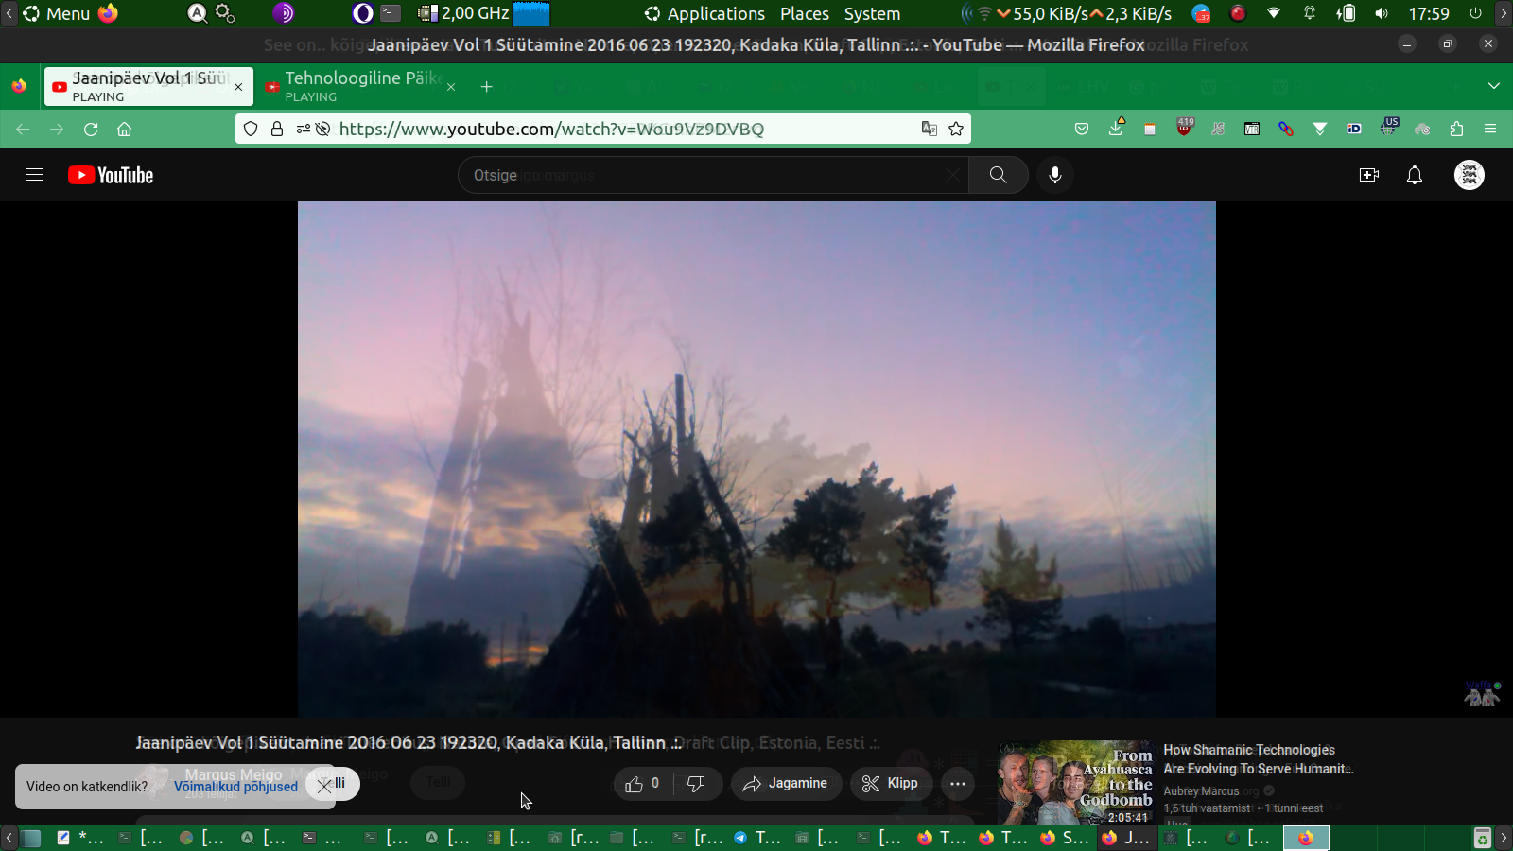
Task: Open the blue-red chain link extension
Action: pyautogui.click(x=1286, y=129)
